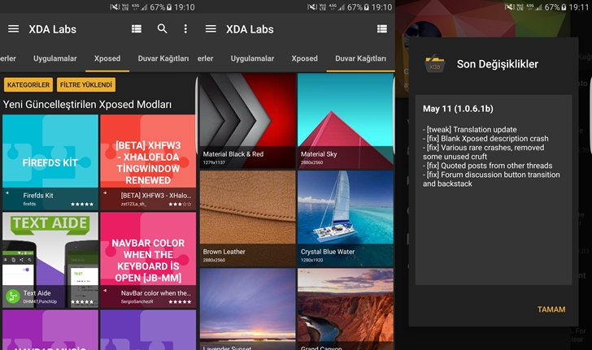This screenshot has height=350, width=592.
Task: Open Grand Canyon wallpaper
Action: coord(346,309)
